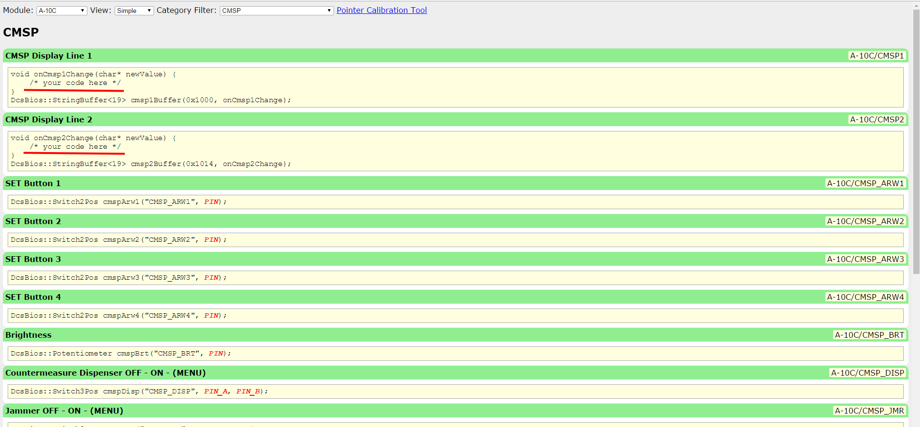Click the PIN placeholder in cmspArw1 snippet
The width and height of the screenshot is (920, 427).
tap(211, 202)
